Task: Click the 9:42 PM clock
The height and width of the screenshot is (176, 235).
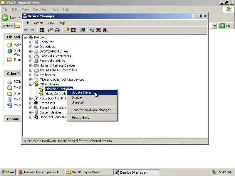Action: click(x=225, y=172)
